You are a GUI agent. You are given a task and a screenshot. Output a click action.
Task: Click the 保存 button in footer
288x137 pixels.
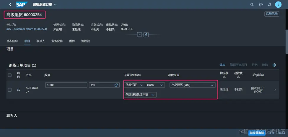pos(272,133)
